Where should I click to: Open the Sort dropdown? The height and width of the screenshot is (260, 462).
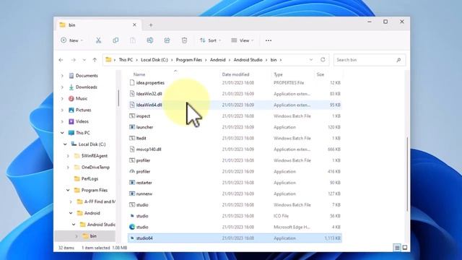[210, 40]
